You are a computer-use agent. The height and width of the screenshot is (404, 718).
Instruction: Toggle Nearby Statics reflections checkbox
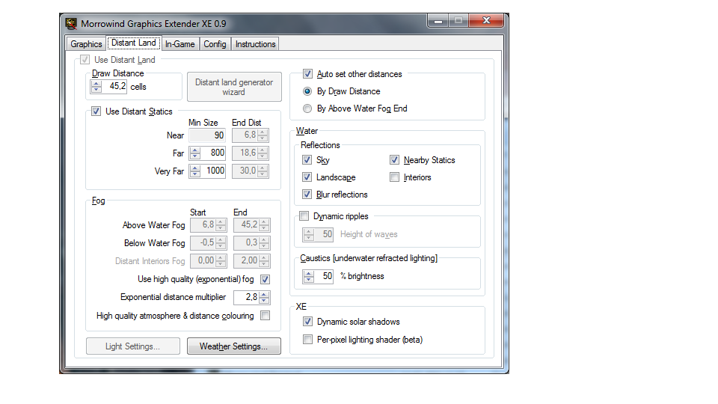pos(394,160)
